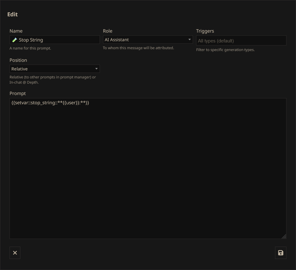Close the editor with the X icon

tap(15, 253)
